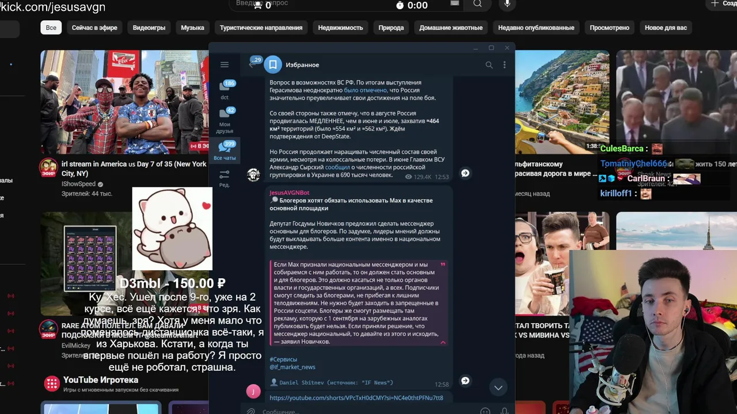Start YouTube voice search microphone
737x414 pixels.
[x=507, y=4]
